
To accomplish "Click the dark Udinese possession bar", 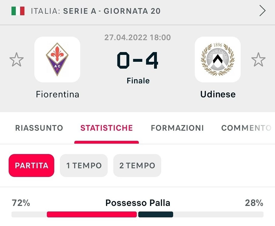I will (x=156, y=214).
